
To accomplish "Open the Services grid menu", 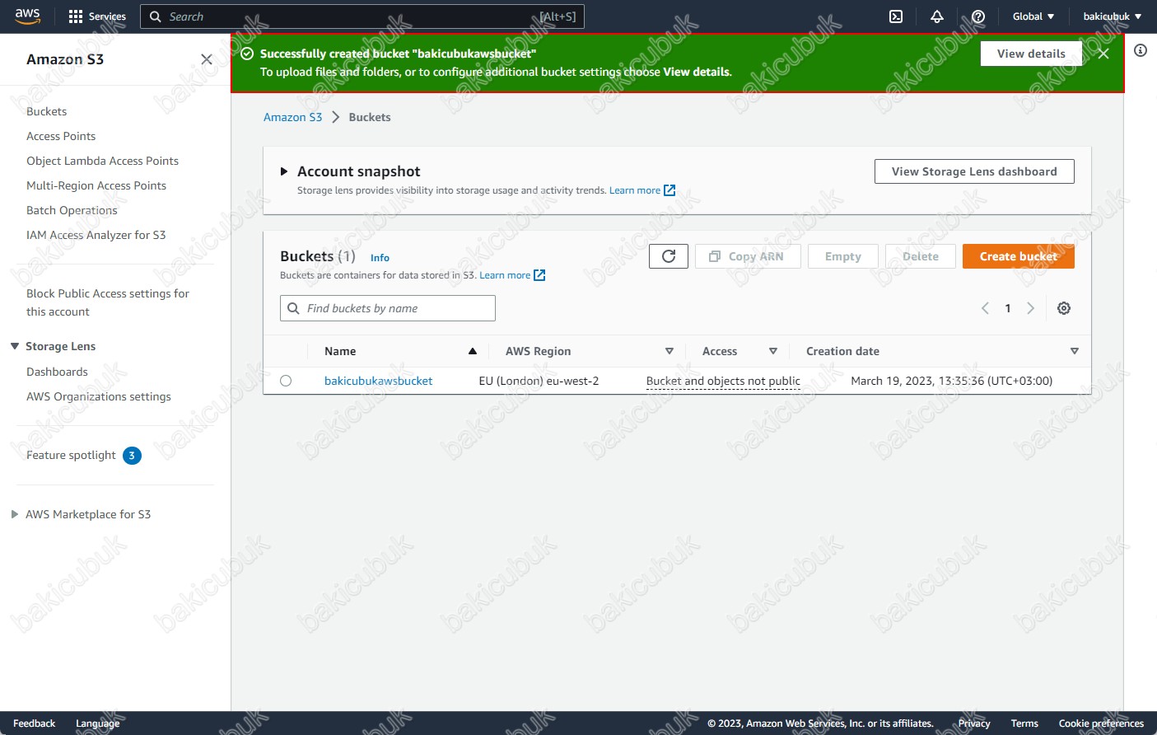I will 97,16.
